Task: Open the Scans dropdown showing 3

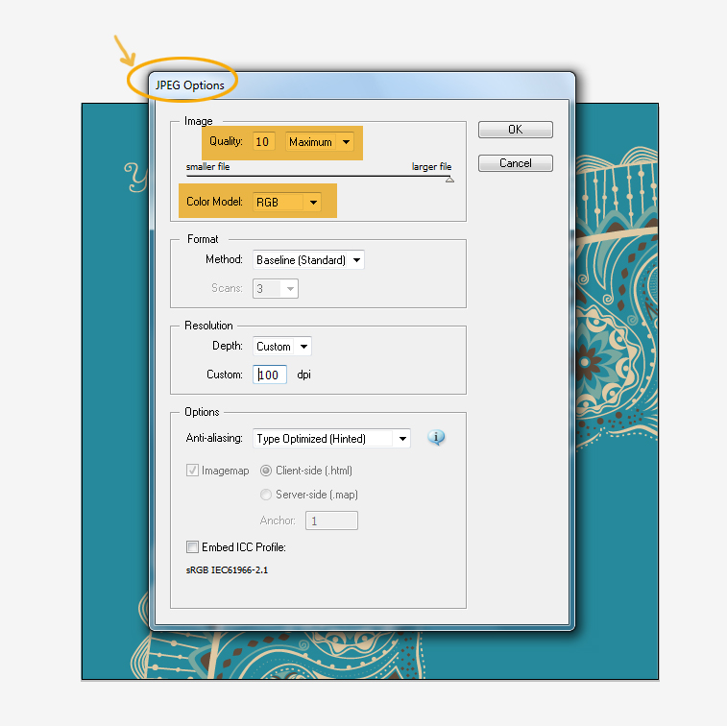Action: click(275, 288)
